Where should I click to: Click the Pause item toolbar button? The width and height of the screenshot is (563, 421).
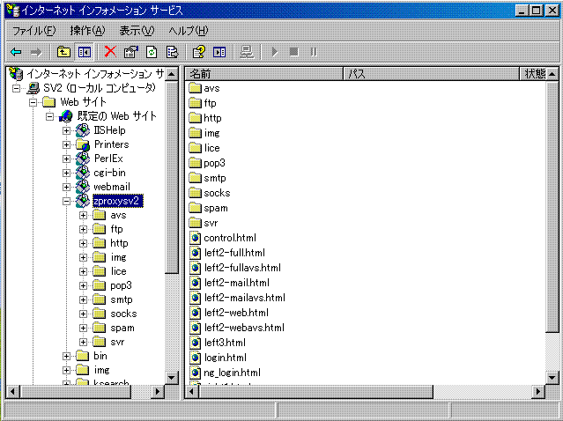314,52
